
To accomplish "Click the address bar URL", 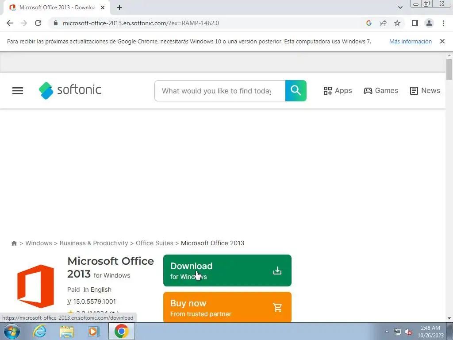I will (x=141, y=23).
